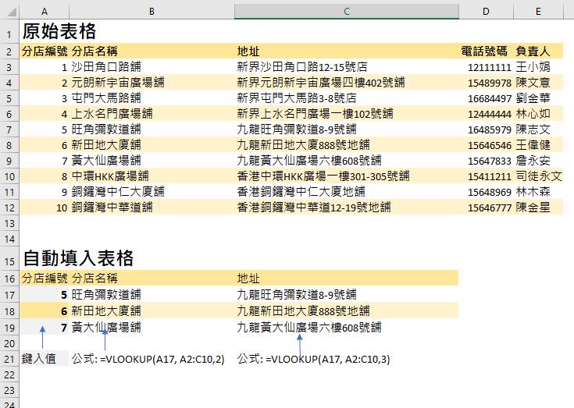Select manager name 劉金華
This screenshot has height=408, width=574.
click(533, 98)
